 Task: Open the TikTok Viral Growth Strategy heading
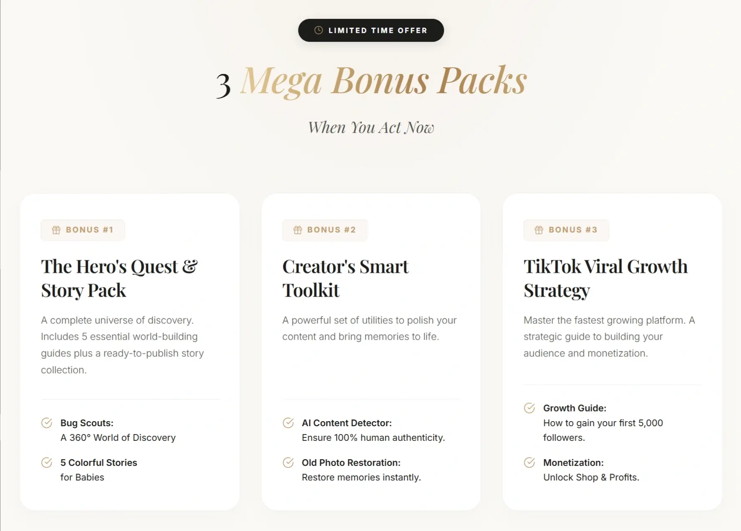[x=606, y=278]
